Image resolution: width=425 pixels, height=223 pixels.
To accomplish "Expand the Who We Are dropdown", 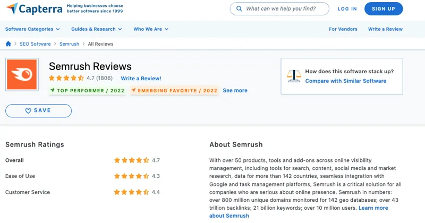I will point(151,29).
